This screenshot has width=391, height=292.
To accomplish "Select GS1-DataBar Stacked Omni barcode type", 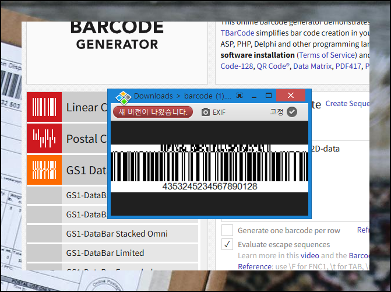I will pyautogui.click(x=112, y=234).
